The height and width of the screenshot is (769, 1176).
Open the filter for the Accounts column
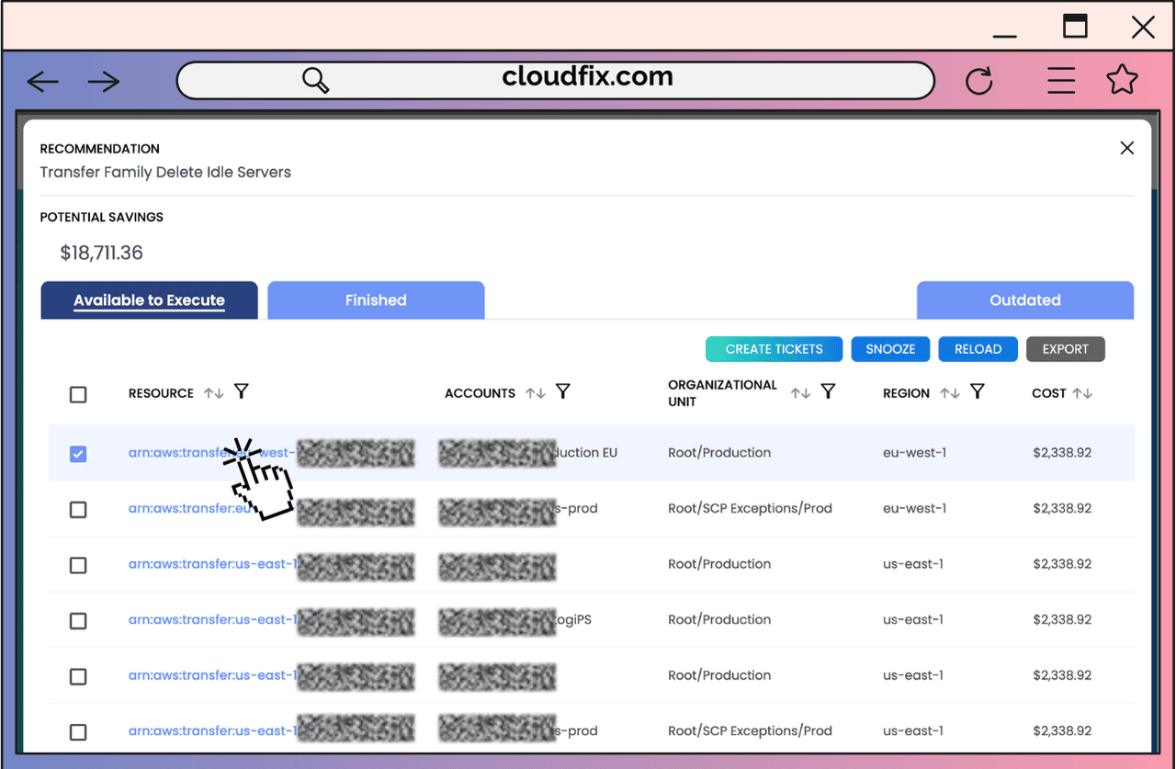click(563, 392)
